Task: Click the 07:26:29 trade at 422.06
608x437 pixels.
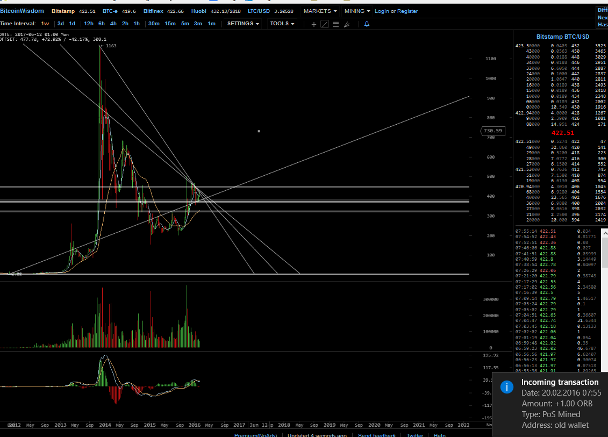Action: [x=556, y=270]
